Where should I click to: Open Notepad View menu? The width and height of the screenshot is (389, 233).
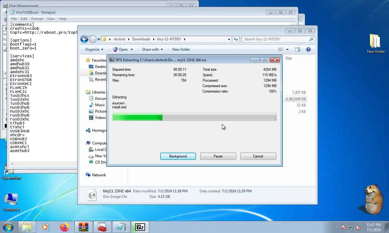(x=51, y=19)
